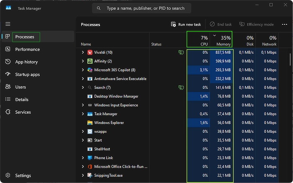
Task: Click the 76,8 MB Desktop Window Manager memory
Action: [x=224, y=96]
